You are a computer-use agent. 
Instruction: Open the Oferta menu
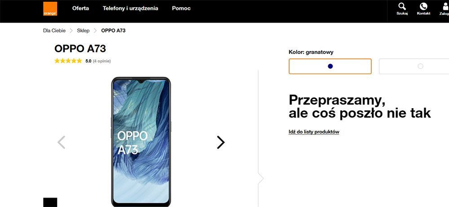pos(80,8)
